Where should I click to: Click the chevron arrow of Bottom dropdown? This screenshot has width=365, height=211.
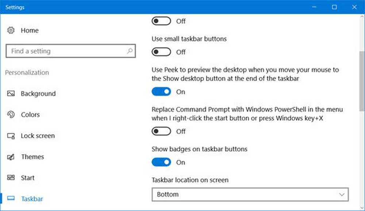(342, 195)
